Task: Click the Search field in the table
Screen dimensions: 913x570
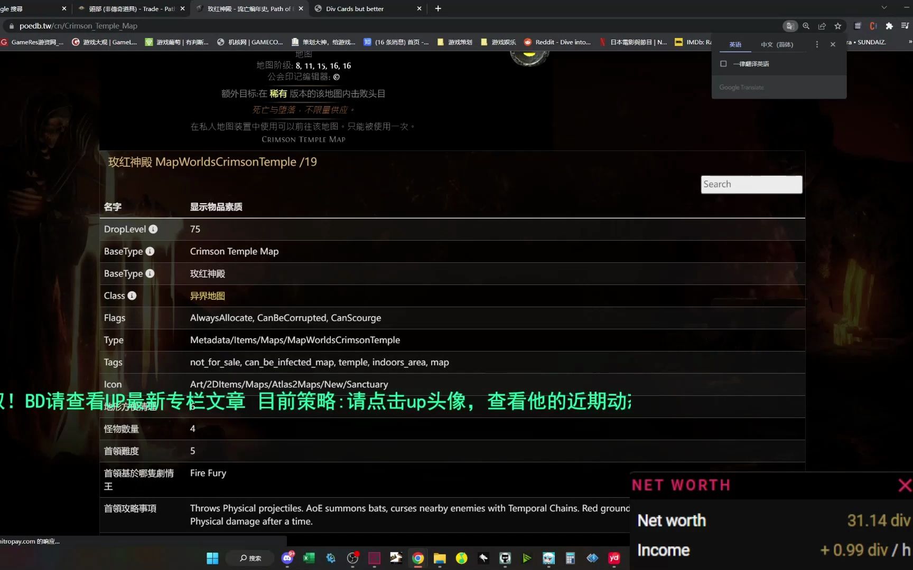Action: pyautogui.click(x=751, y=184)
